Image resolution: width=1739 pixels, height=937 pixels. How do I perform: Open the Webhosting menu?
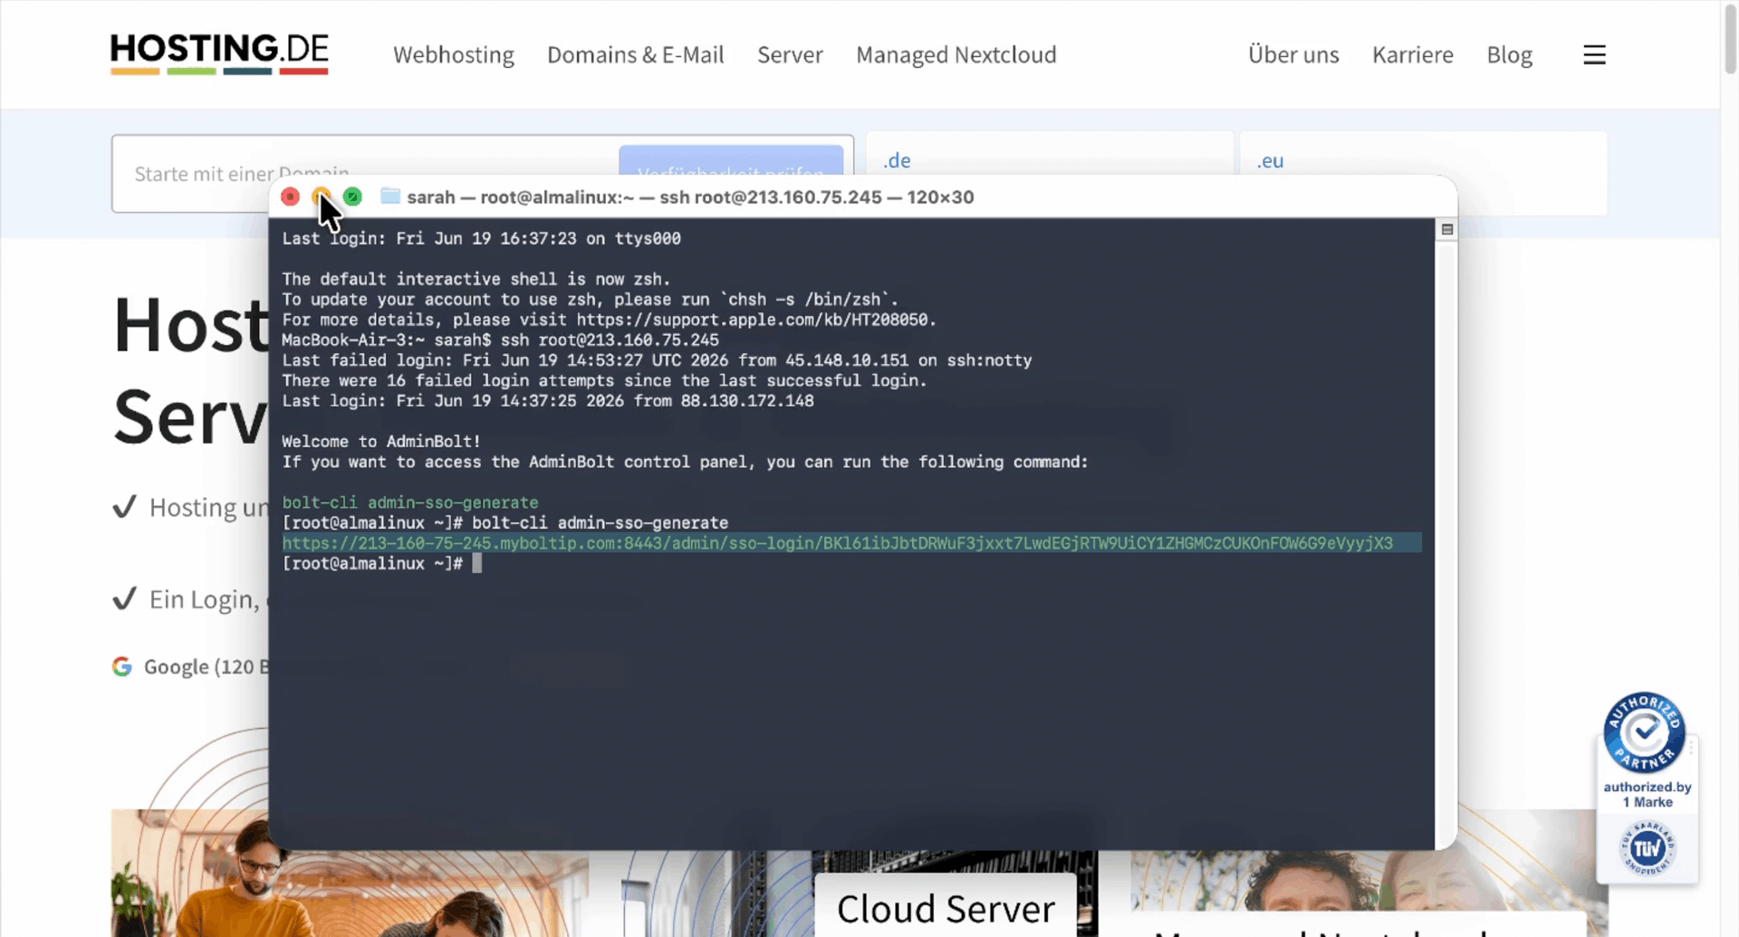tap(454, 55)
